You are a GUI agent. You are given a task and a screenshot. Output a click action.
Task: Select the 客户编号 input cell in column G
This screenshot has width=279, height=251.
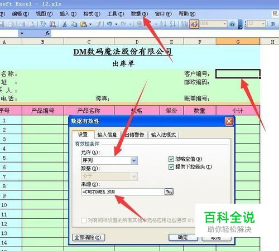click(x=238, y=74)
